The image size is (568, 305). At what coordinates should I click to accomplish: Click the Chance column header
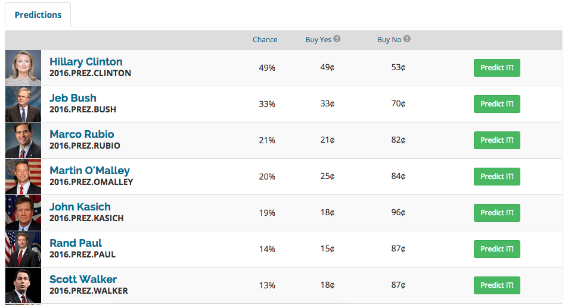point(265,40)
